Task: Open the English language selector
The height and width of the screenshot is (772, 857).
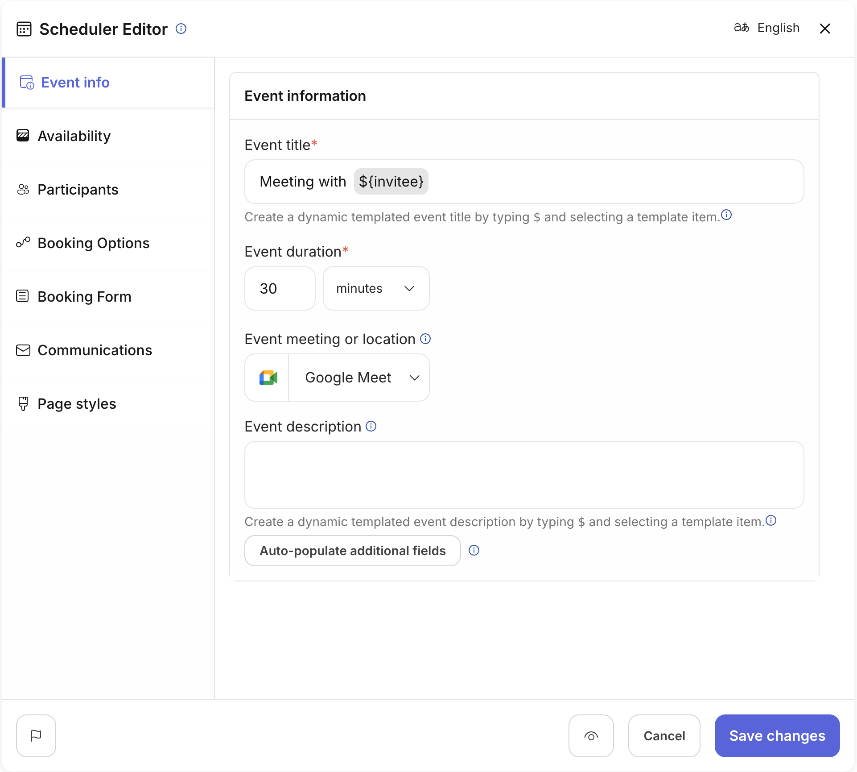Action: click(766, 28)
